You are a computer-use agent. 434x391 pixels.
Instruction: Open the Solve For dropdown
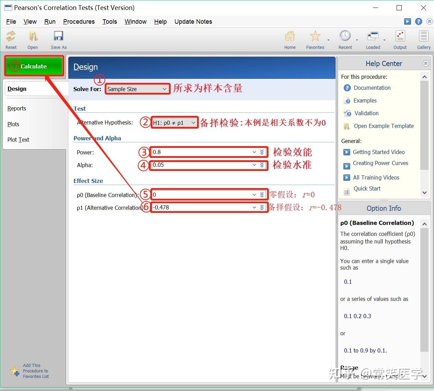click(137, 89)
